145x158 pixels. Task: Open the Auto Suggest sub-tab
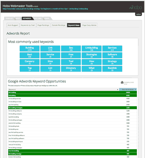coord(13,25)
